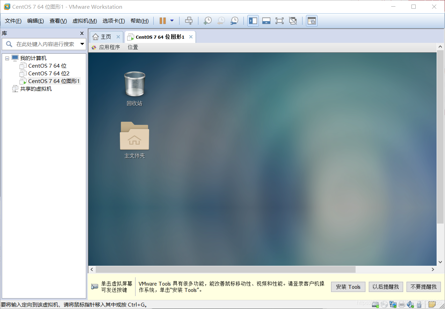Click the keyboard hint icon
This screenshot has height=309, width=445.
pos(94,287)
